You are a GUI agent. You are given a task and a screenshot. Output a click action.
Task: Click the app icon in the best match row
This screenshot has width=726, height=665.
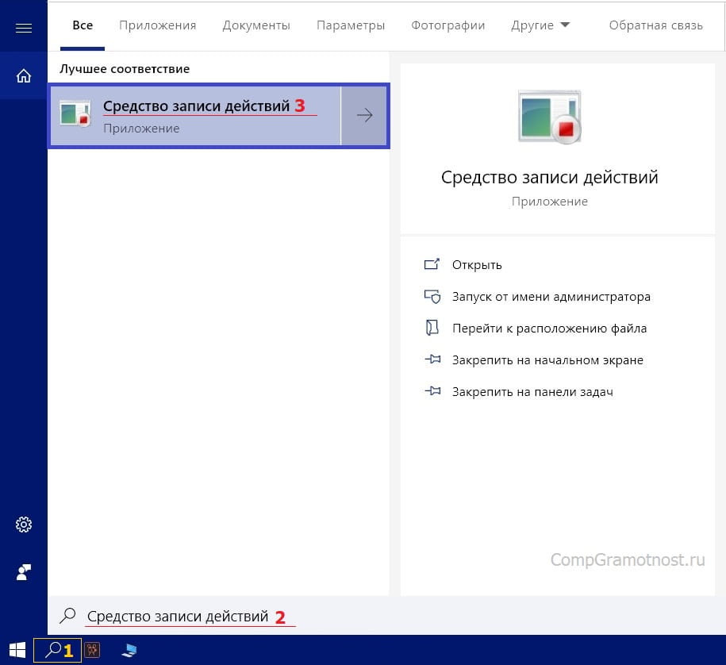75,114
